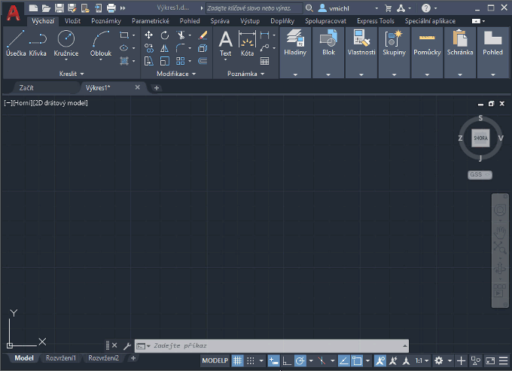The height and width of the screenshot is (371, 512).
Task: Open the GSS coordinate system dropdown
Action: (x=480, y=175)
